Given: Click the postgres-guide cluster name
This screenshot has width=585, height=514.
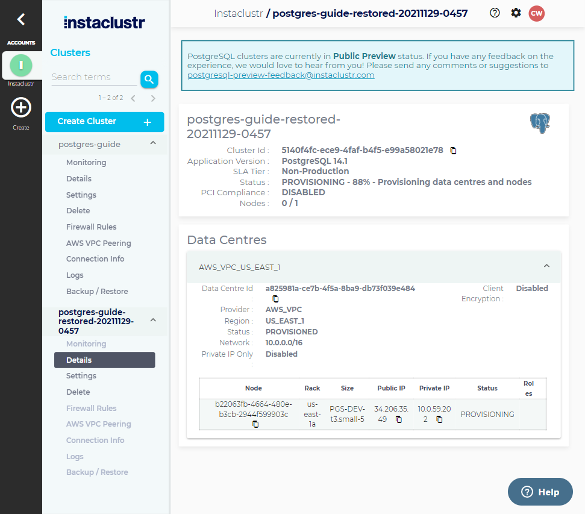Looking at the screenshot, I should pyautogui.click(x=89, y=144).
